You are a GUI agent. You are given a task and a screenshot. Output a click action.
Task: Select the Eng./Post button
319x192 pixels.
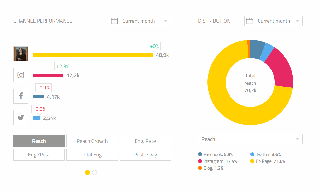(x=39, y=155)
